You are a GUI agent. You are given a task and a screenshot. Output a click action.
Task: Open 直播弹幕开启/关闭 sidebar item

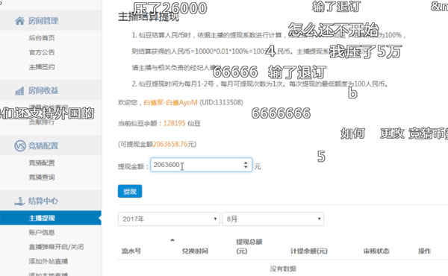pos(56,247)
